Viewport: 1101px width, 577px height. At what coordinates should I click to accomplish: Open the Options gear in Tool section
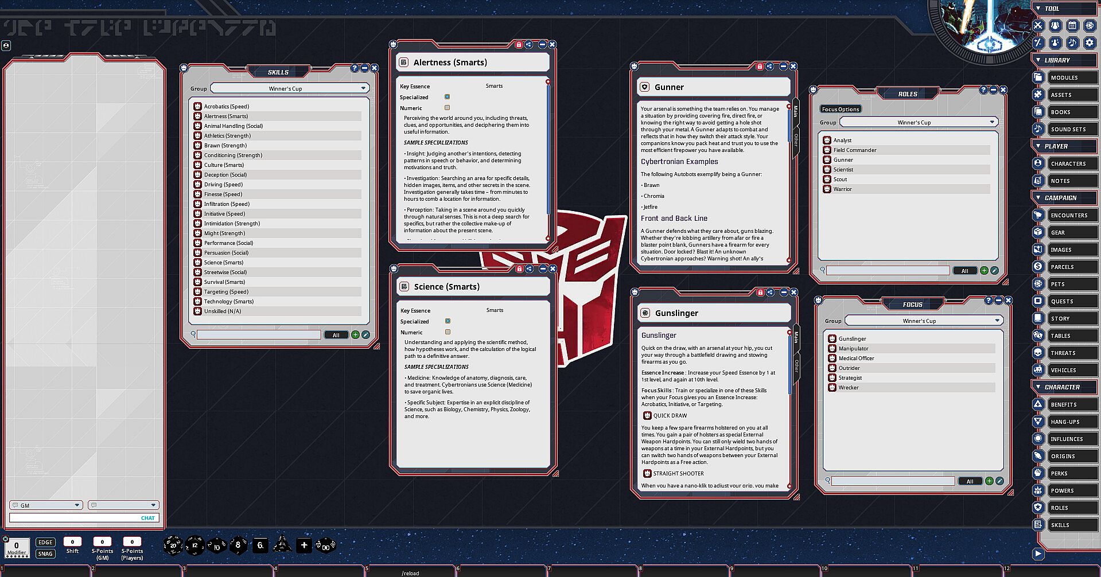coord(1090,43)
